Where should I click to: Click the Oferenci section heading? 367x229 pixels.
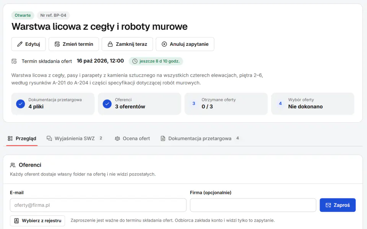click(x=30, y=165)
